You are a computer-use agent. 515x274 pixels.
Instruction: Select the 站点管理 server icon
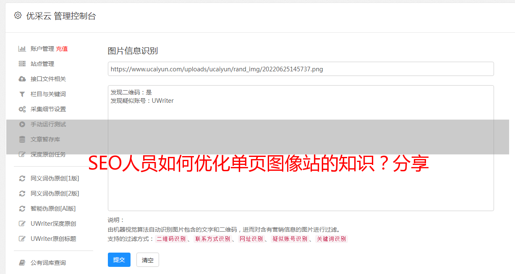pyautogui.click(x=22, y=64)
